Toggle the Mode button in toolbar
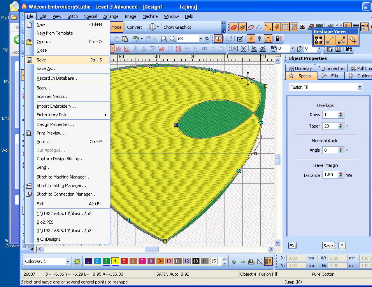This screenshot has height=287, width=372. point(116,27)
